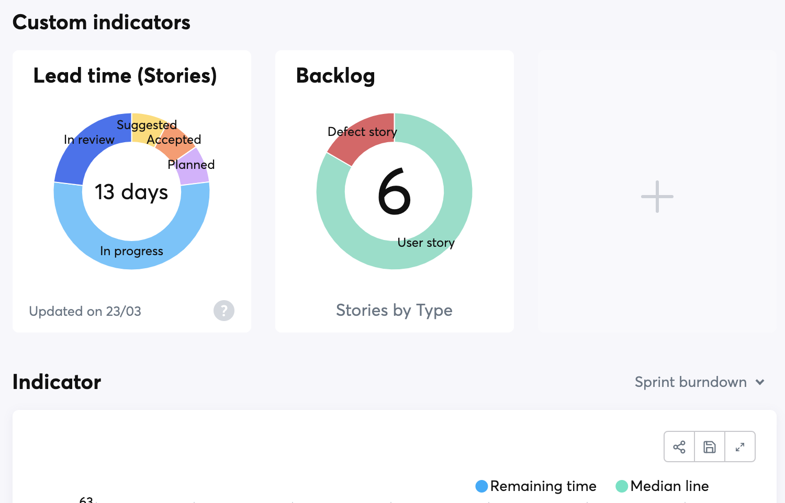Click the In progress segment of the donut
Viewport: 785px width, 503px height.
coord(131,251)
